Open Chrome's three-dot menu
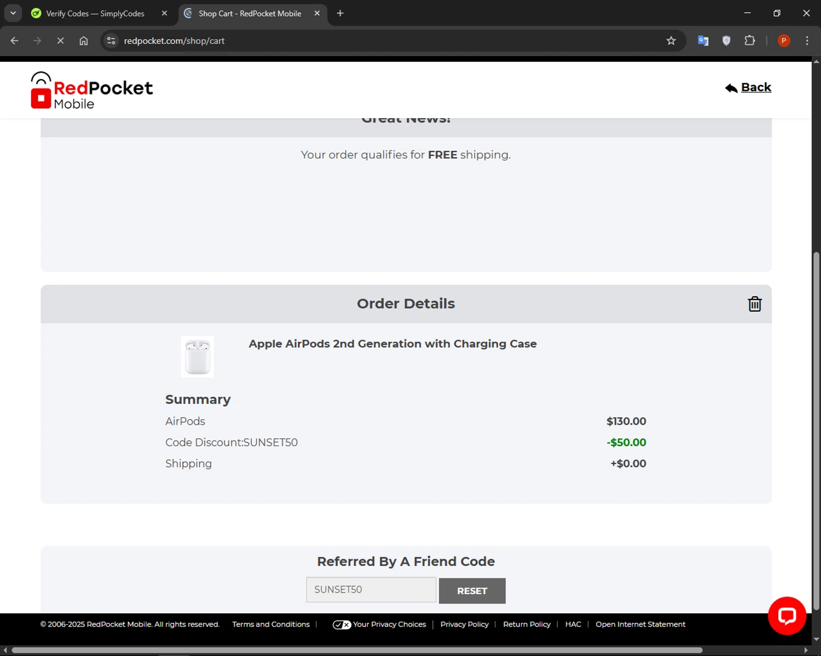The height and width of the screenshot is (656, 821). coord(807,40)
